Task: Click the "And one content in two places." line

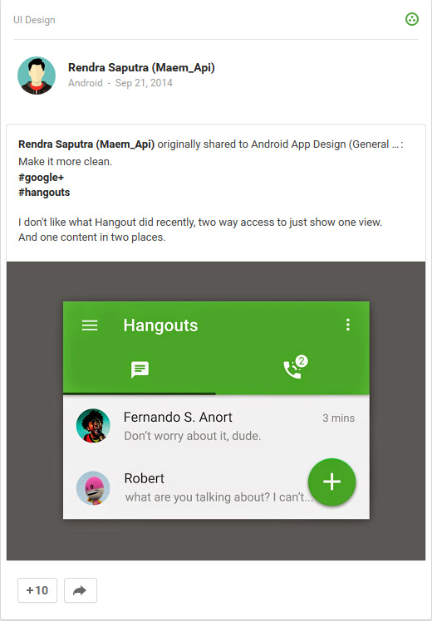Action: (x=92, y=237)
